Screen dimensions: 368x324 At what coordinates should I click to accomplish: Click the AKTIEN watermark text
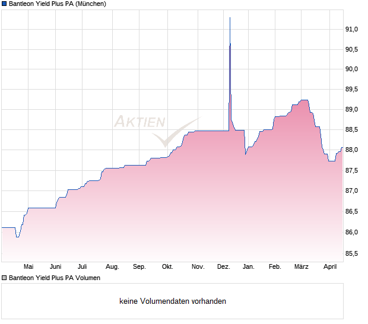tap(139, 122)
